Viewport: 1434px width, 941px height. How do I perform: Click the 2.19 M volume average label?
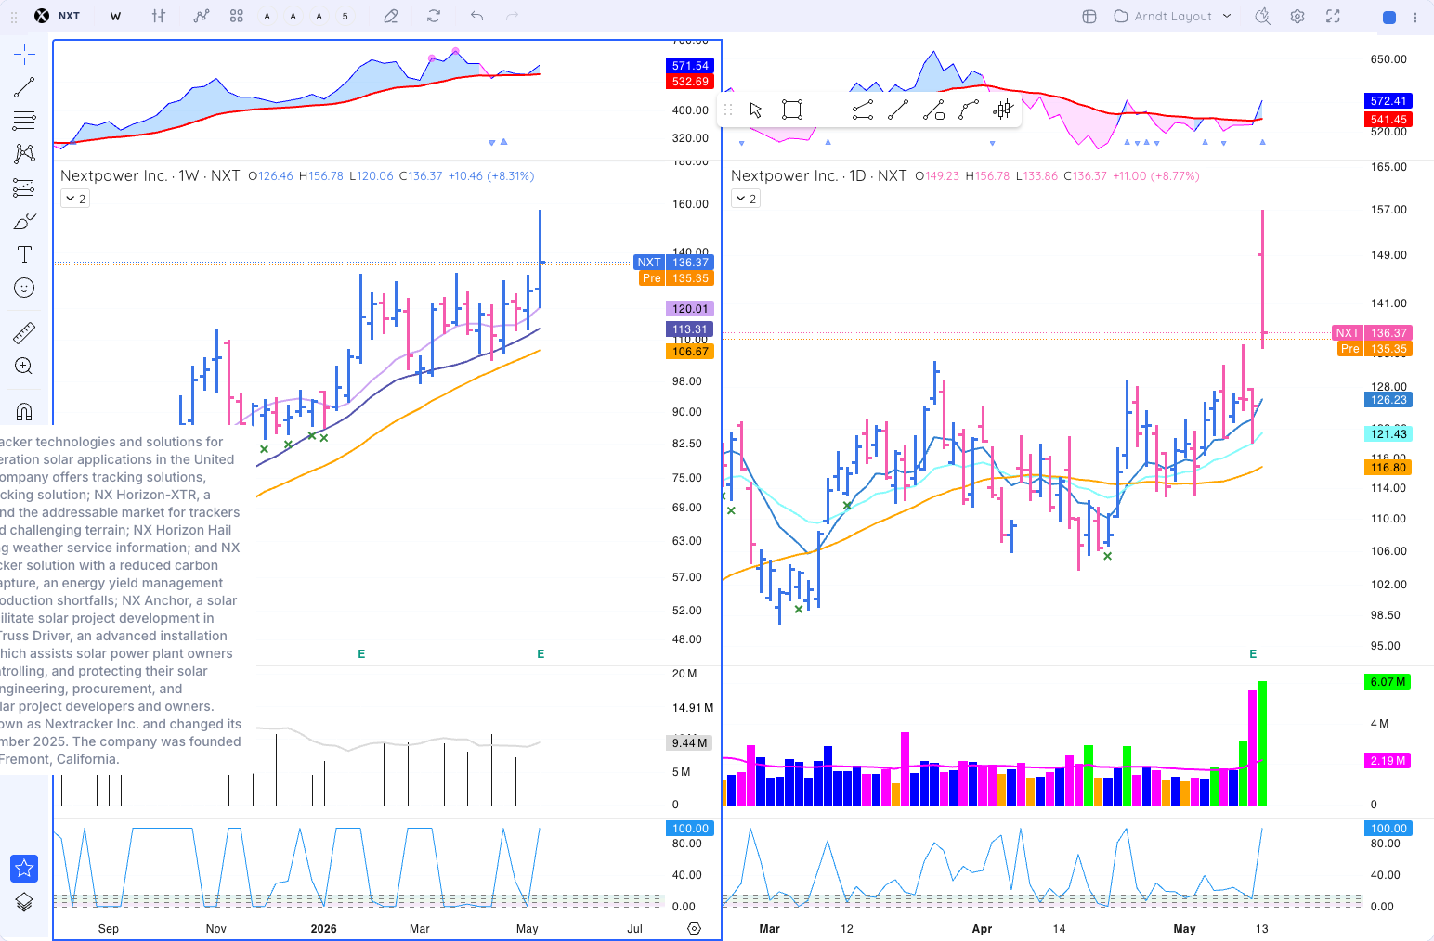[1388, 761]
